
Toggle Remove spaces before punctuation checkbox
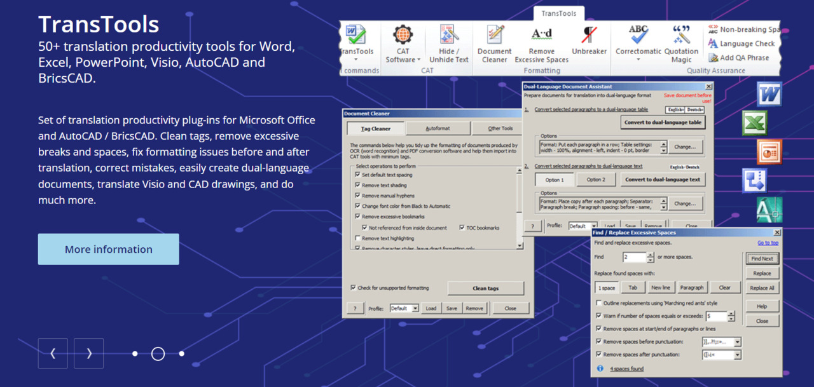point(599,341)
